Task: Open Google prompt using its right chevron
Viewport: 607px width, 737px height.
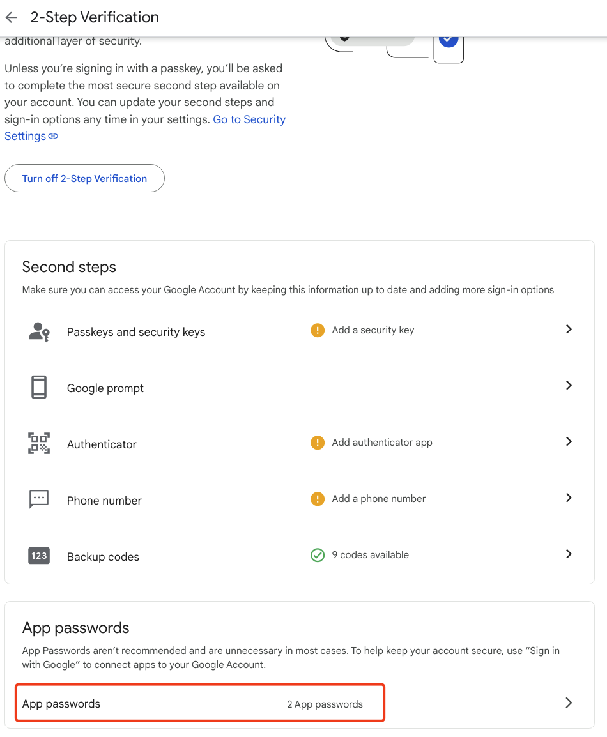Action: pyautogui.click(x=569, y=385)
